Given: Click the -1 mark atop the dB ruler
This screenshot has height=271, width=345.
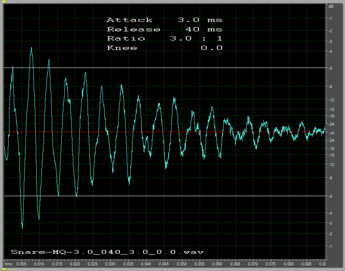Looking at the screenshot, I should point(330,18).
